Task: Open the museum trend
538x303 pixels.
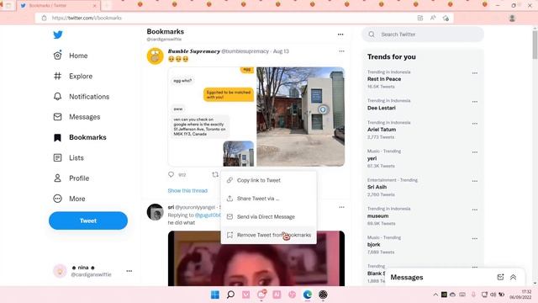Action: click(x=377, y=215)
